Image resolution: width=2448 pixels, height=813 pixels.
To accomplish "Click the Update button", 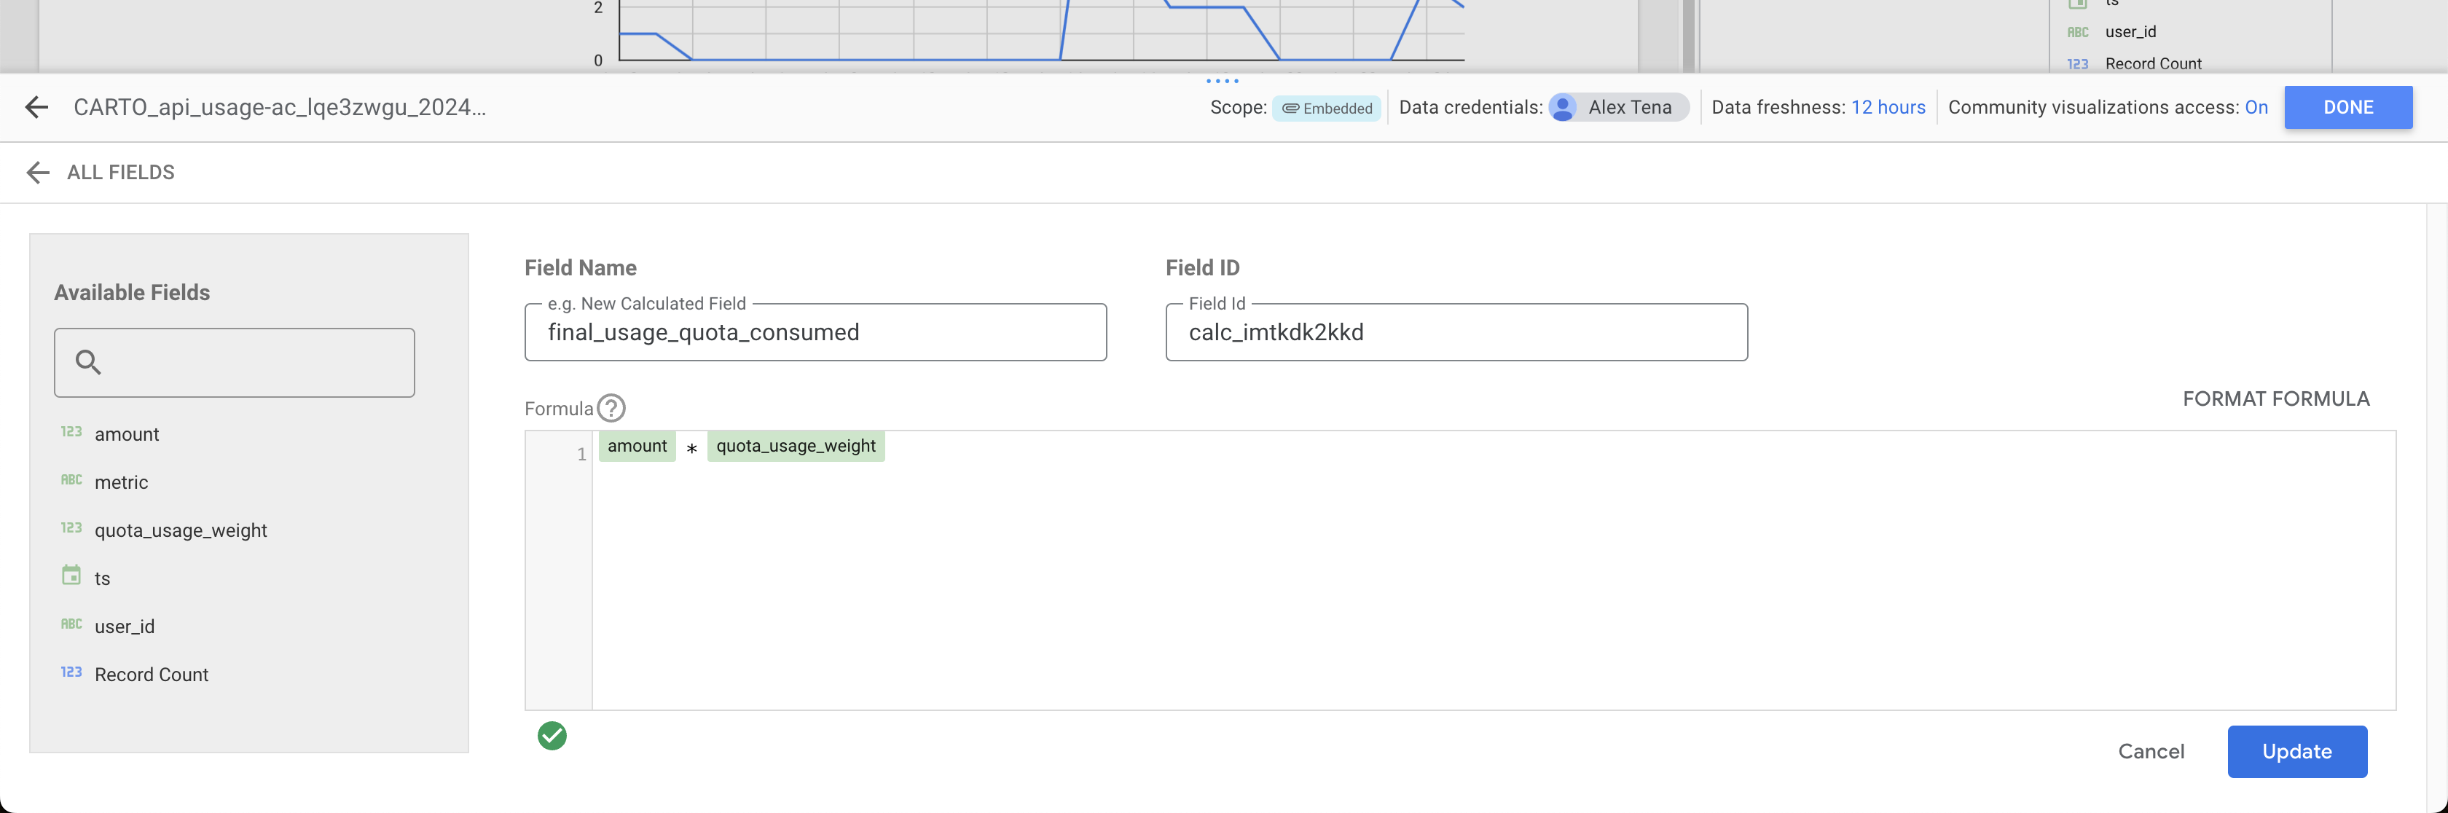I will [2296, 751].
